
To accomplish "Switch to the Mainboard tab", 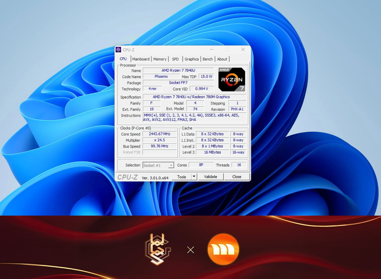I will (141, 59).
